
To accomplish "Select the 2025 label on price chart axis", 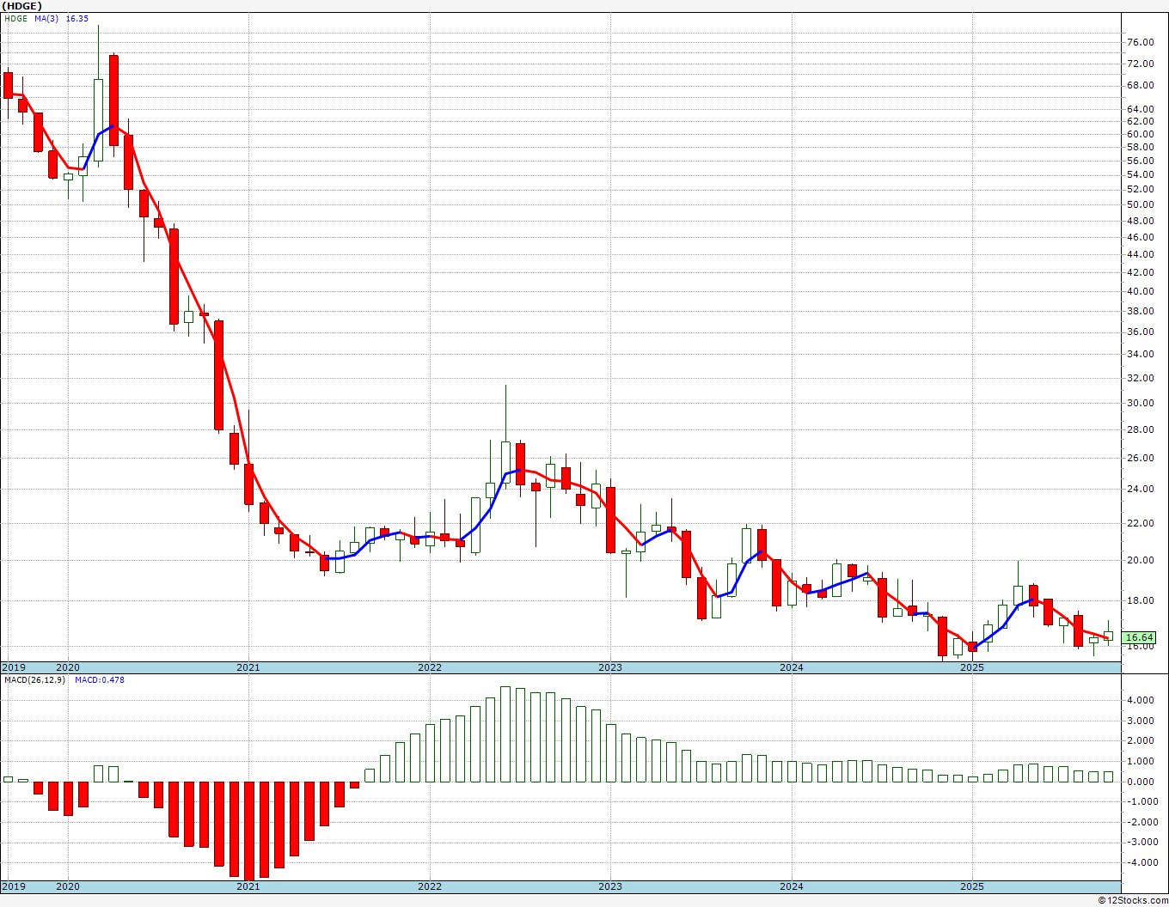I will [x=972, y=667].
